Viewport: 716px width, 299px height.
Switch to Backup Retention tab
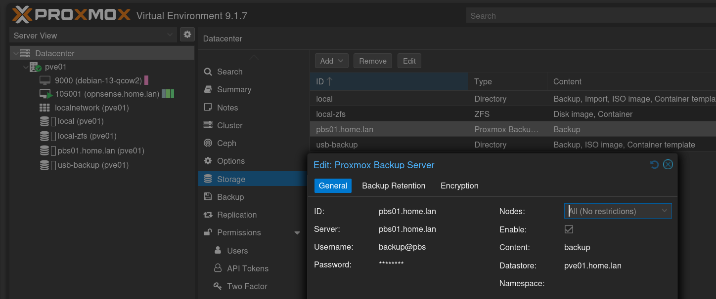tap(393, 186)
